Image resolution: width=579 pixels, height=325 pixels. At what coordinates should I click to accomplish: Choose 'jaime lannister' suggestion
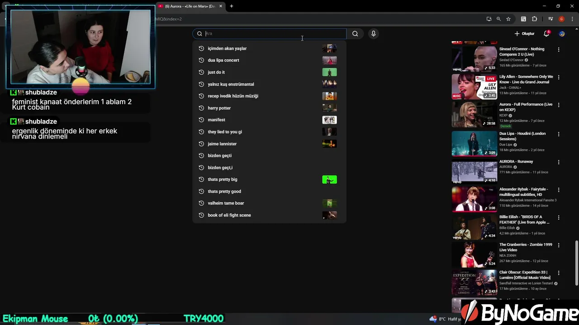click(x=269, y=144)
